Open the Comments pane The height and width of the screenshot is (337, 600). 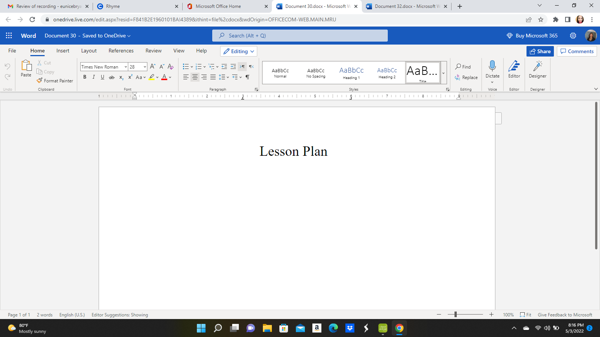(577, 51)
